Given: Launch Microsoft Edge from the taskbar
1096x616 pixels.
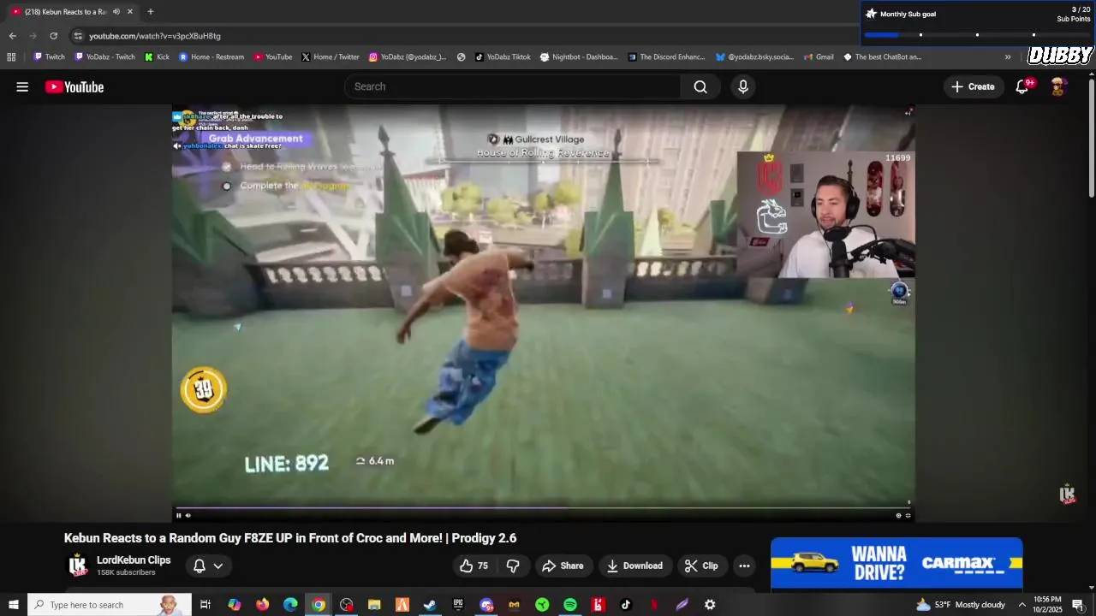Looking at the screenshot, I should 290,605.
